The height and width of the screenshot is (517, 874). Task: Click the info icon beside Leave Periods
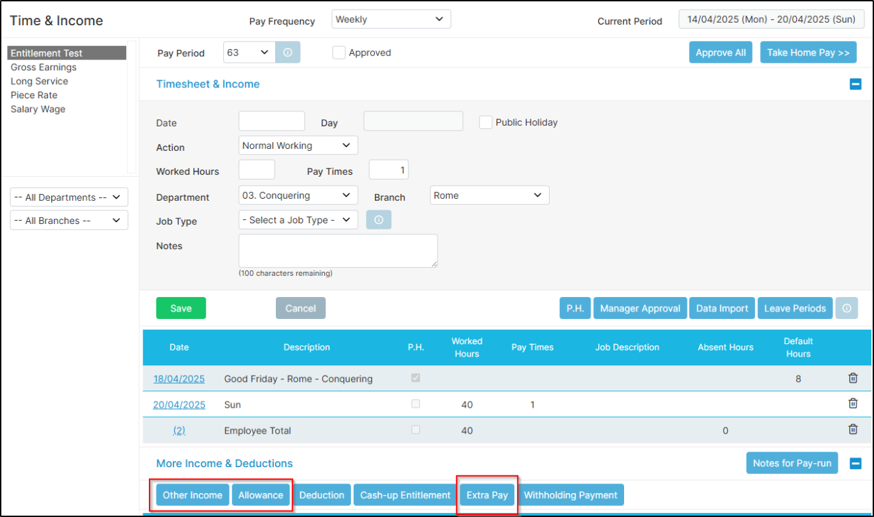click(x=847, y=308)
